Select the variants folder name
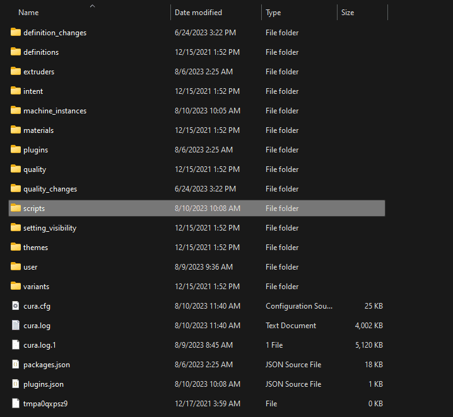The image size is (453, 417). (x=36, y=287)
